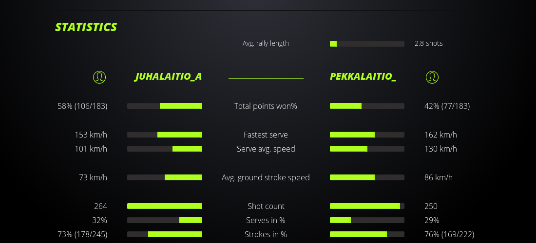The image size is (536, 243).
Task: Click JUHALAITIO_A's Total points won bar
Action: pos(165,106)
